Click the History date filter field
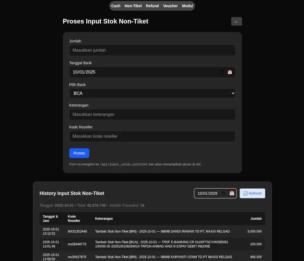 (208, 193)
